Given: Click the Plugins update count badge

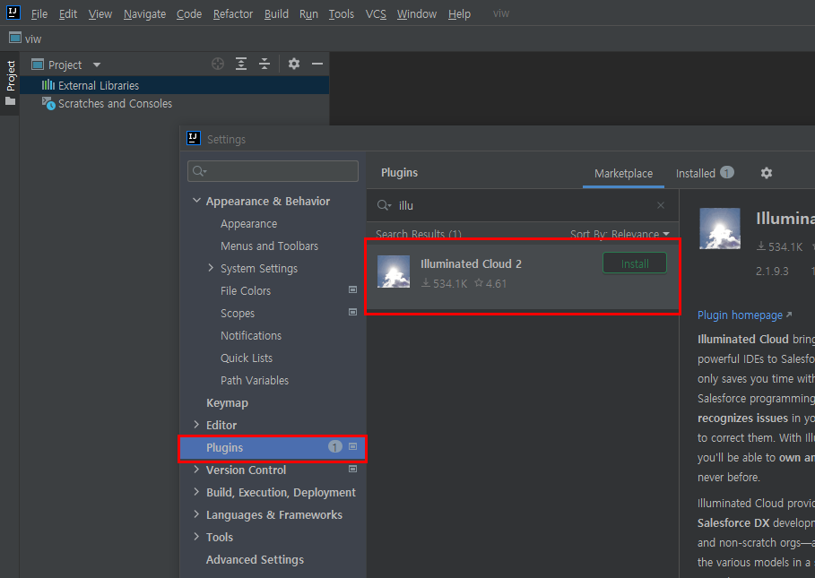Looking at the screenshot, I should (x=334, y=446).
